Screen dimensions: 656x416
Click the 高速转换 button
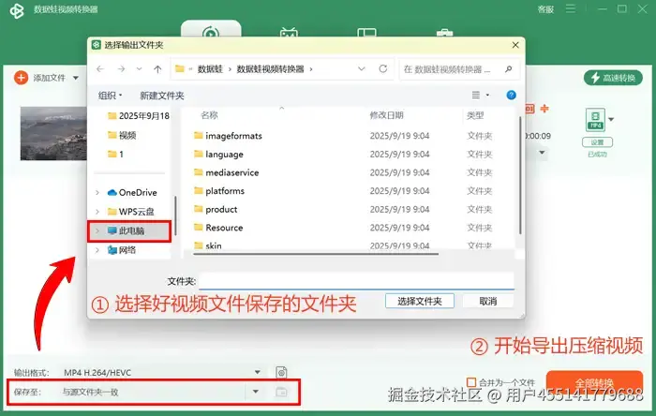613,78
